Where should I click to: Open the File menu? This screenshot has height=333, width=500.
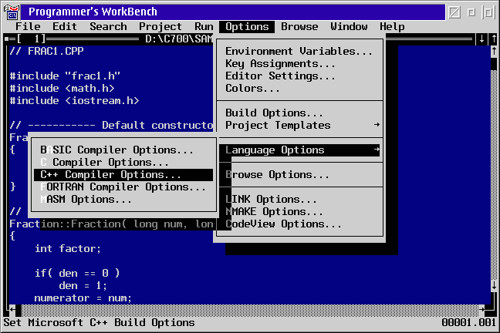(x=28, y=27)
